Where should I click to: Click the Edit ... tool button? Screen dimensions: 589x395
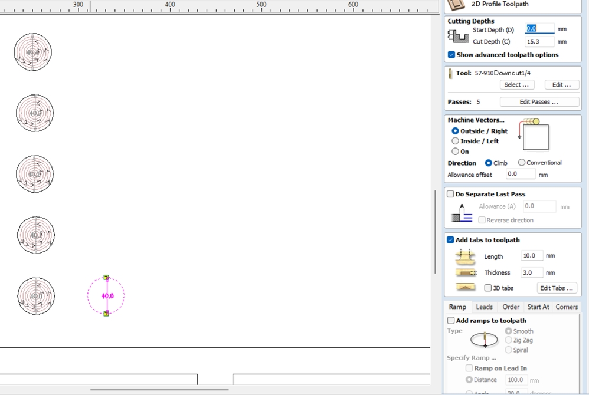tap(562, 85)
